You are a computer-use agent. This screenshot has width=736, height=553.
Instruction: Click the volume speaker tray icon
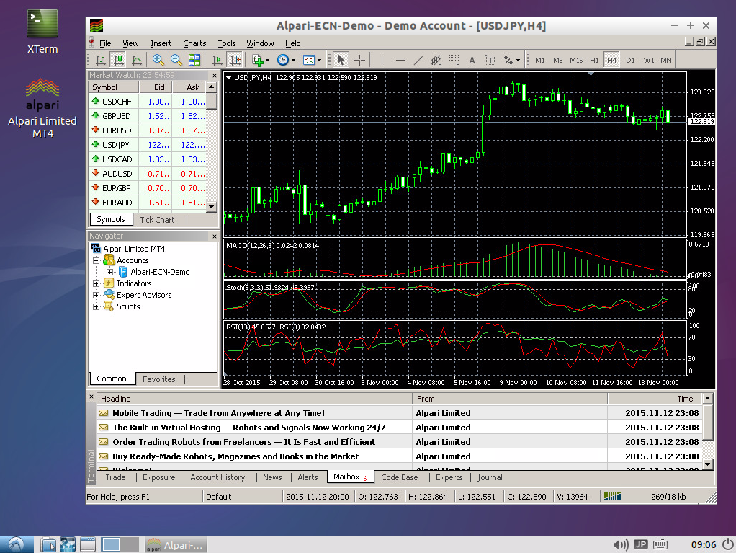(x=621, y=544)
